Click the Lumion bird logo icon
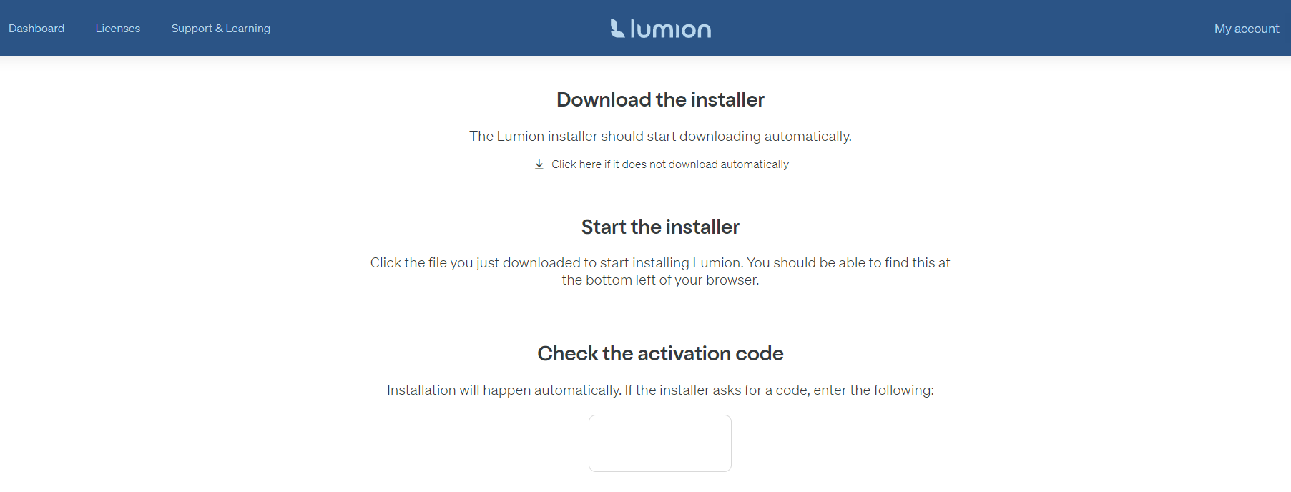Screen dimensions: 1291x492 (x=617, y=28)
